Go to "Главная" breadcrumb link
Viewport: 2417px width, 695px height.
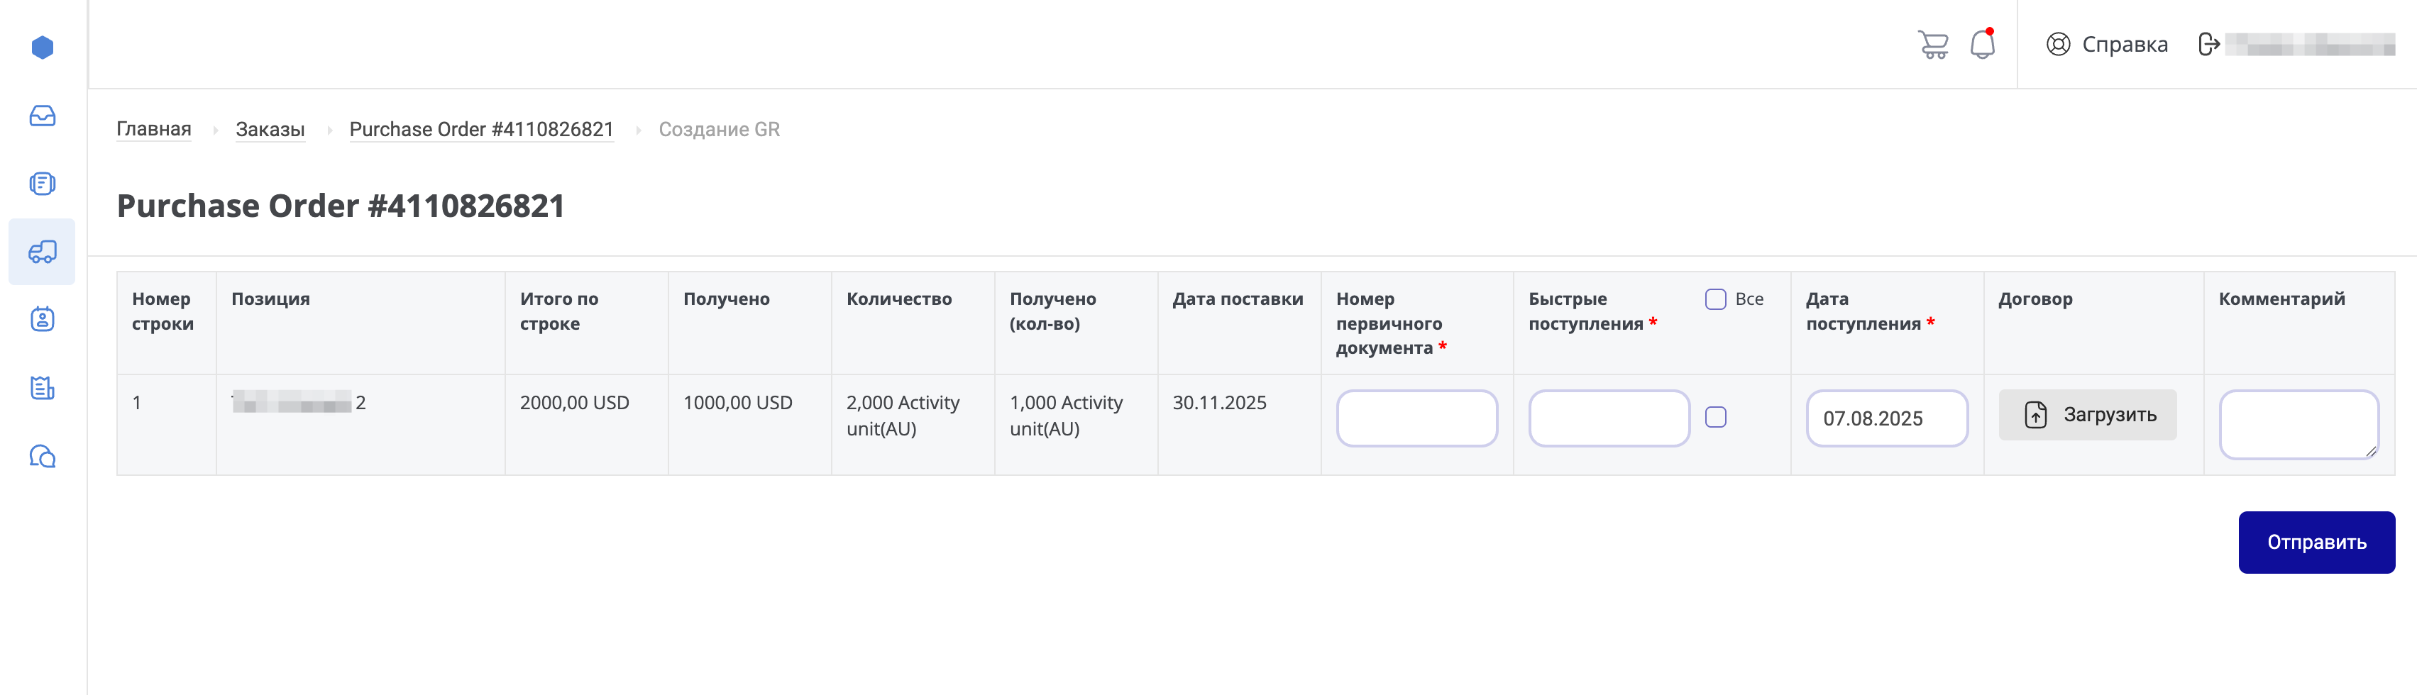[x=154, y=130]
